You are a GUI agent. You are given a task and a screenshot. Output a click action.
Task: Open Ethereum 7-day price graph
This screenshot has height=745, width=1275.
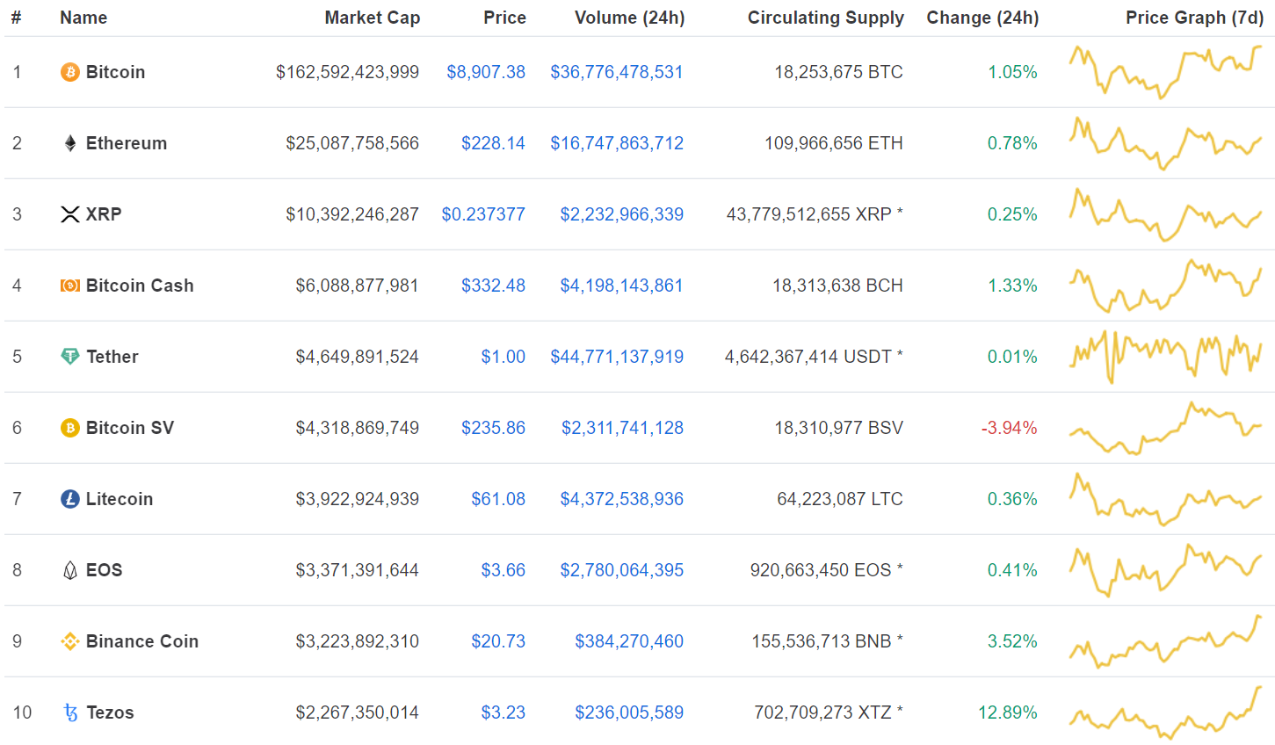point(1165,143)
